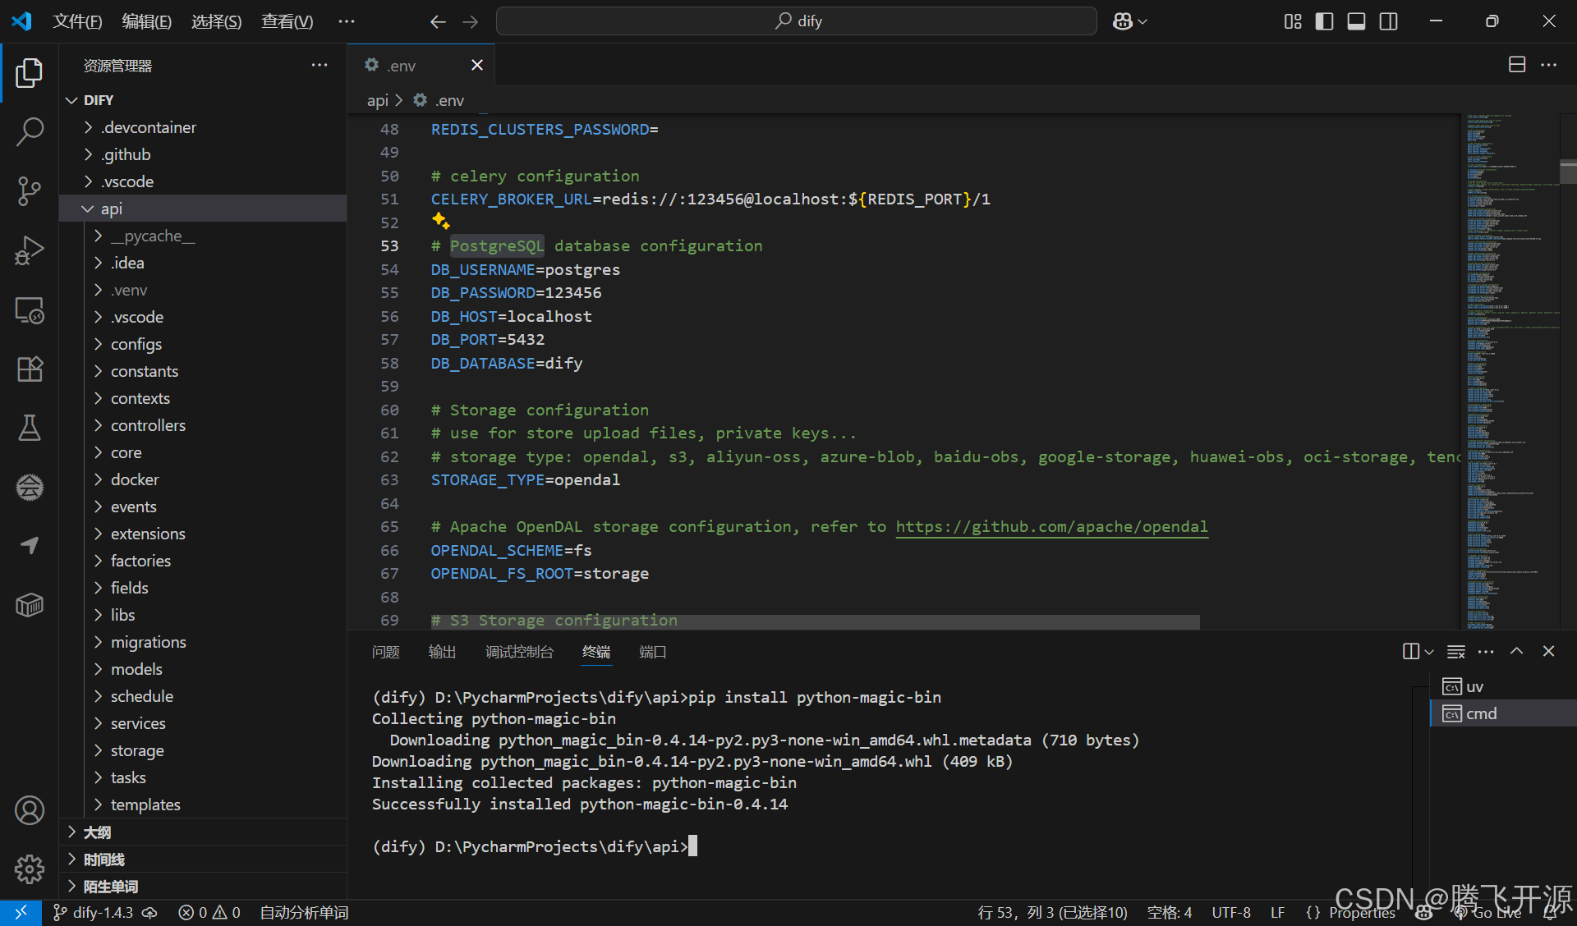This screenshot has height=926, width=1577.
Task: Click the dify command center search box
Action: [x=796, y=21]
